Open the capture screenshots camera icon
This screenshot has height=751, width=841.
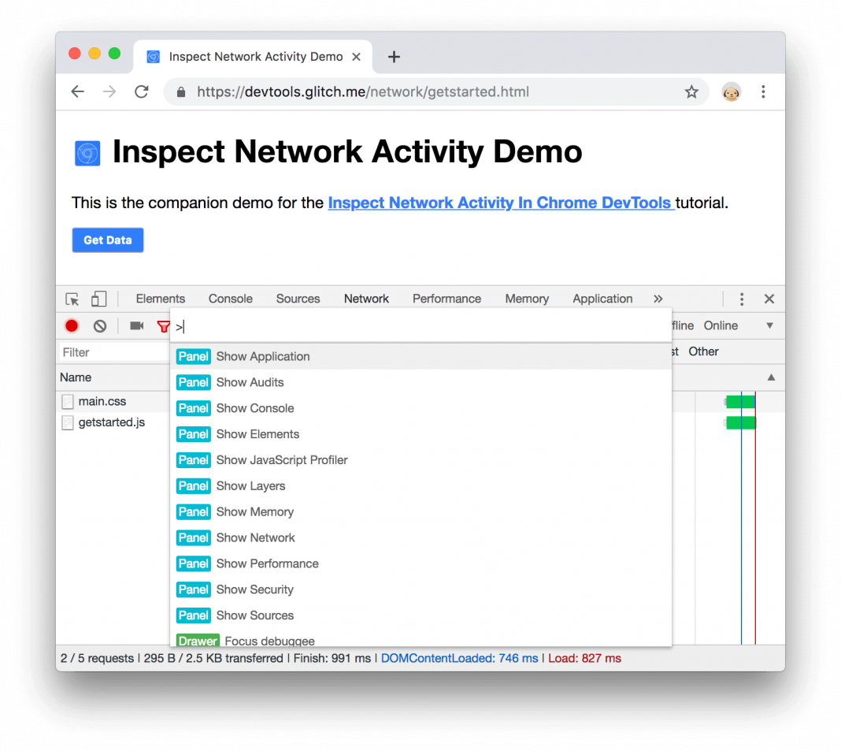(135, 325)
